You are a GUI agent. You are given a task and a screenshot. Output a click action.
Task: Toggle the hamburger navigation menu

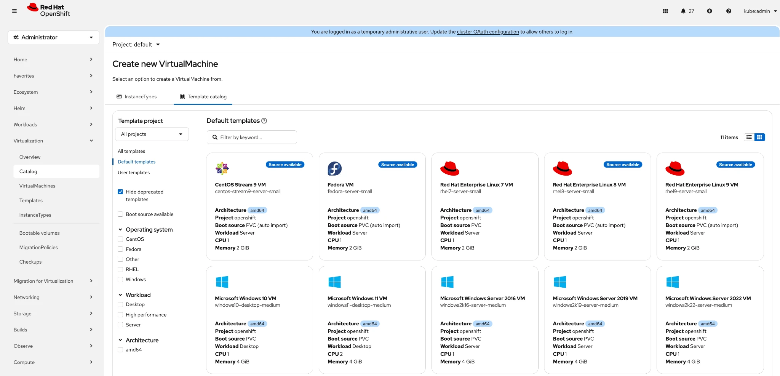coord(14,11)
